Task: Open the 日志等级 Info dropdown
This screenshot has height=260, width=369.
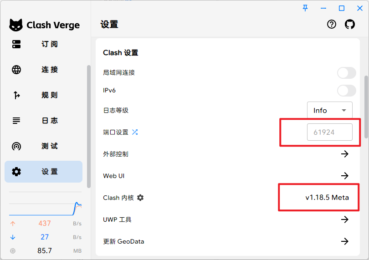Action: pyautogui.click(x=329, y=110)
